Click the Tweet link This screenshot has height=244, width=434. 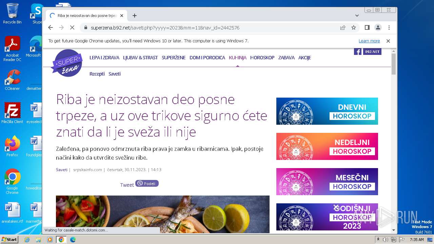(127, 185)
